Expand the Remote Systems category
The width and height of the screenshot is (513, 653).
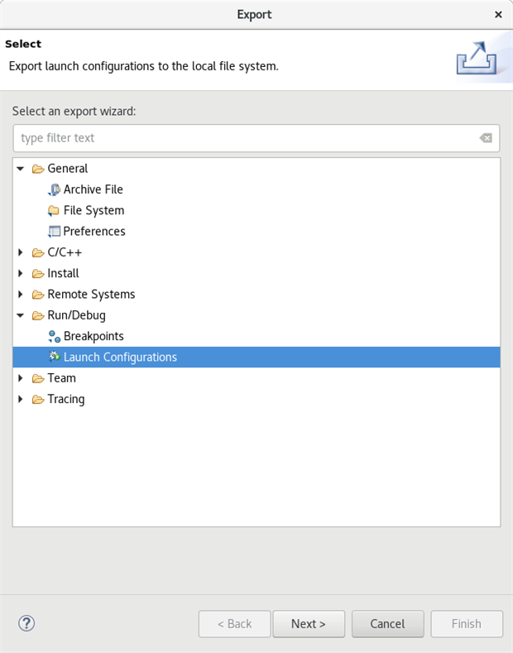[21, 295]
